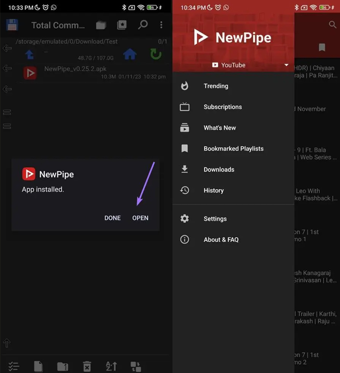Open Bookmarked Playlists in the drawer
This screenshot has width=340, height=373.
[233, 149]
